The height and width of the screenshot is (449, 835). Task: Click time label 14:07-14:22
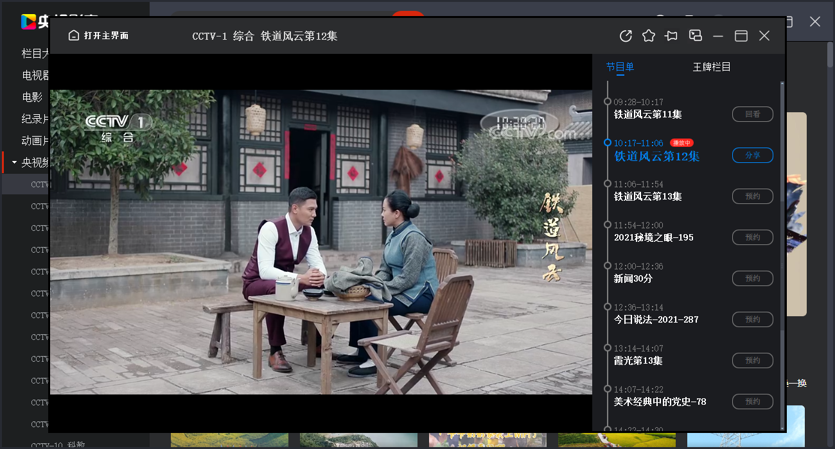(638, 389)
